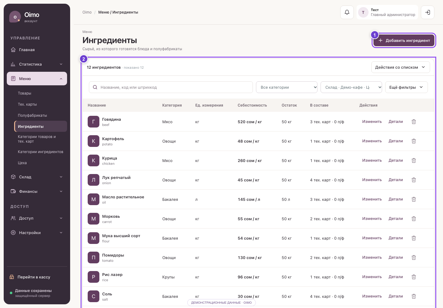Focus the name or barcode search field
Image resolution: width=443 pixels, height=308 pixels.
[x=171, y=87]
